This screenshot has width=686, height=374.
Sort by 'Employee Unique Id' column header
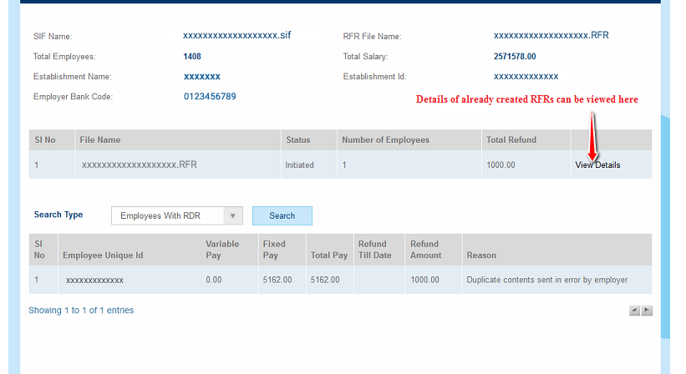tap(103, 255)
